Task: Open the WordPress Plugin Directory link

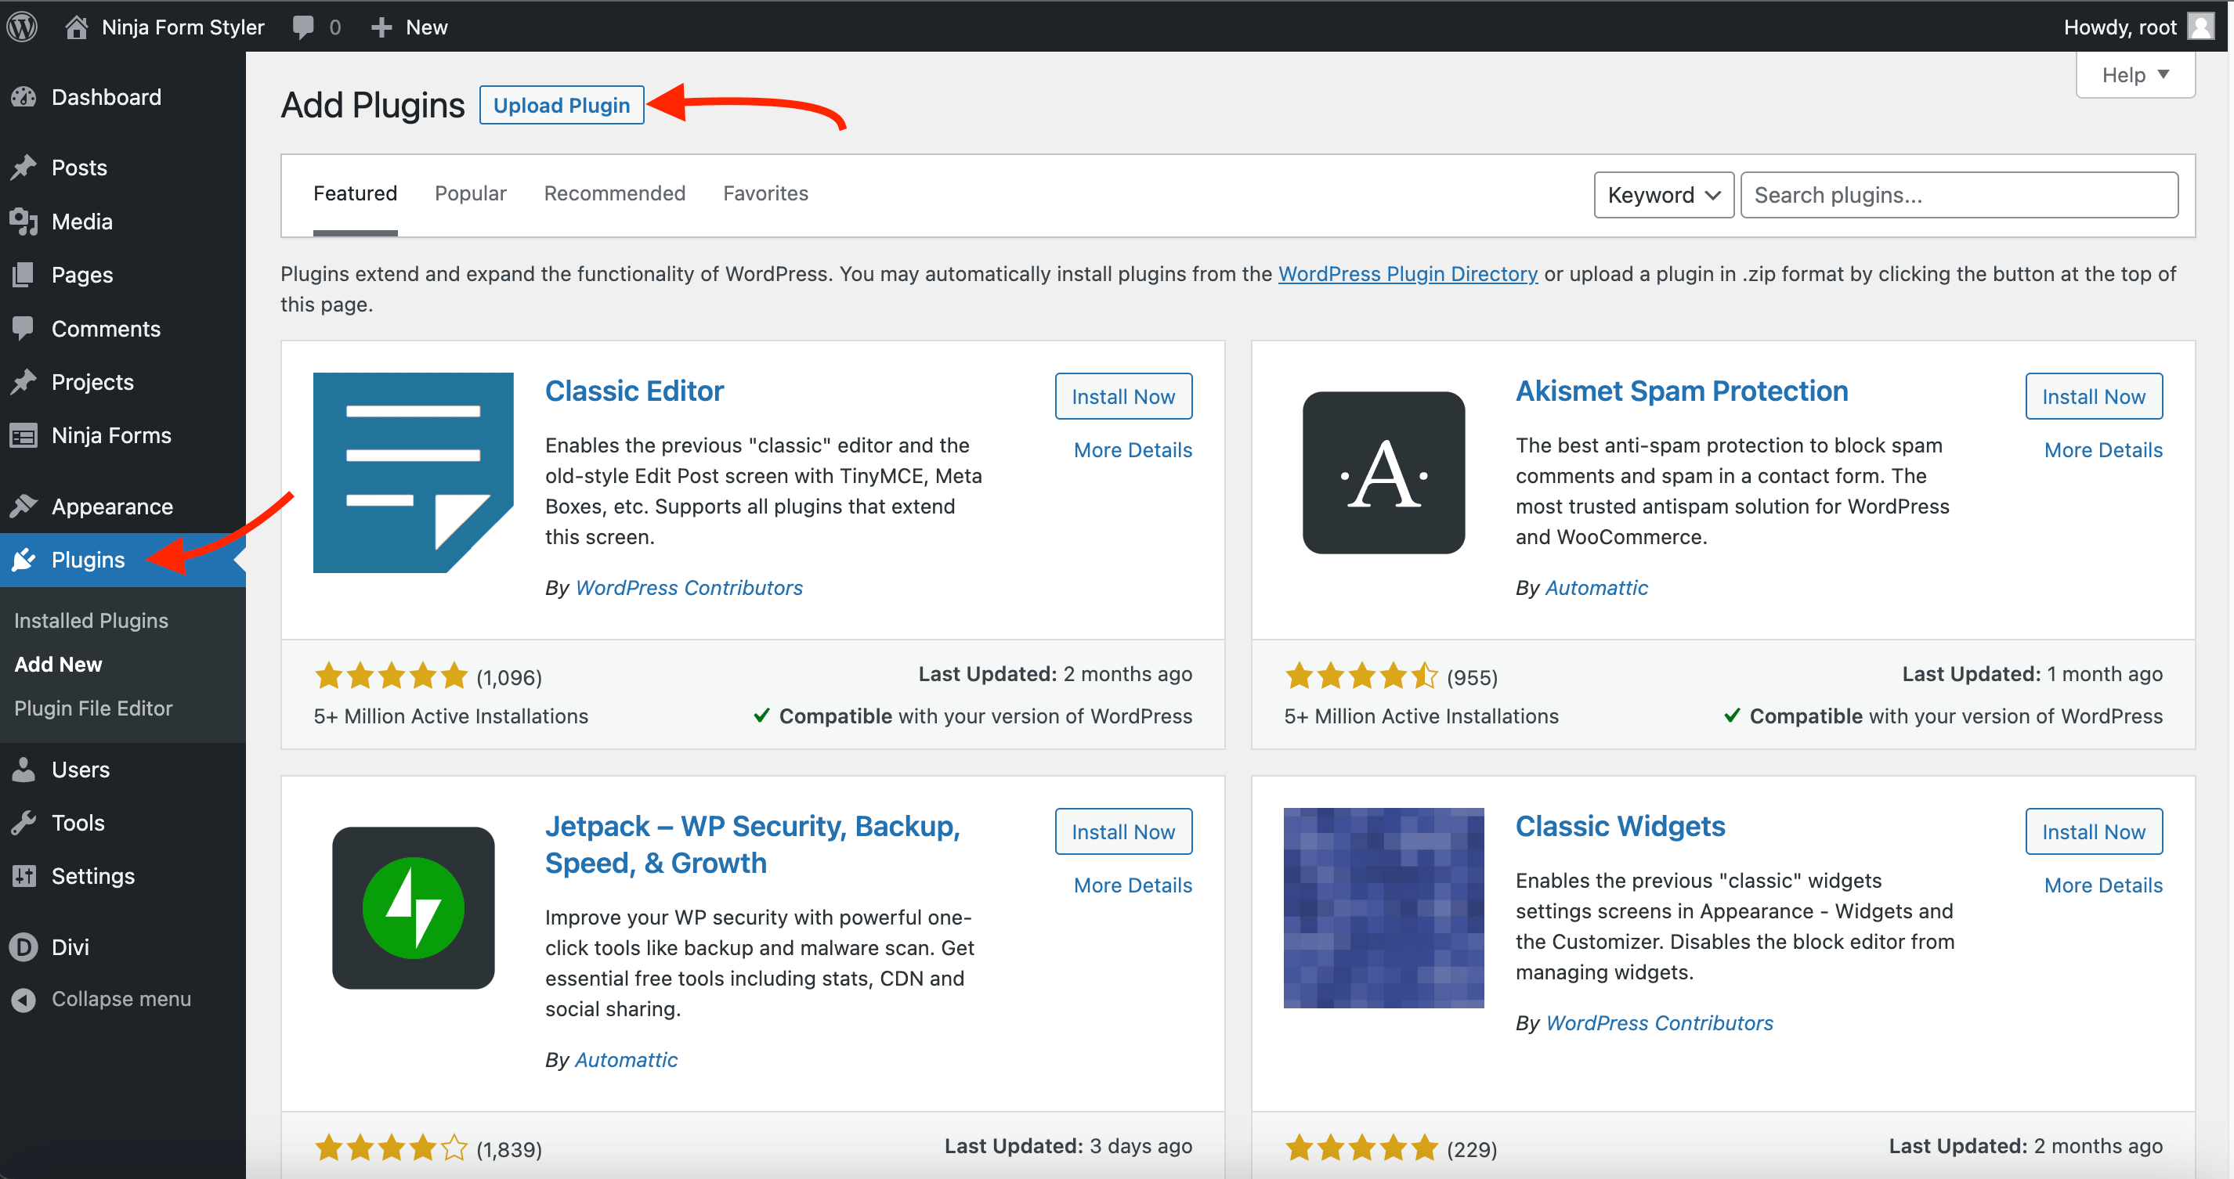Action: 1408,274
